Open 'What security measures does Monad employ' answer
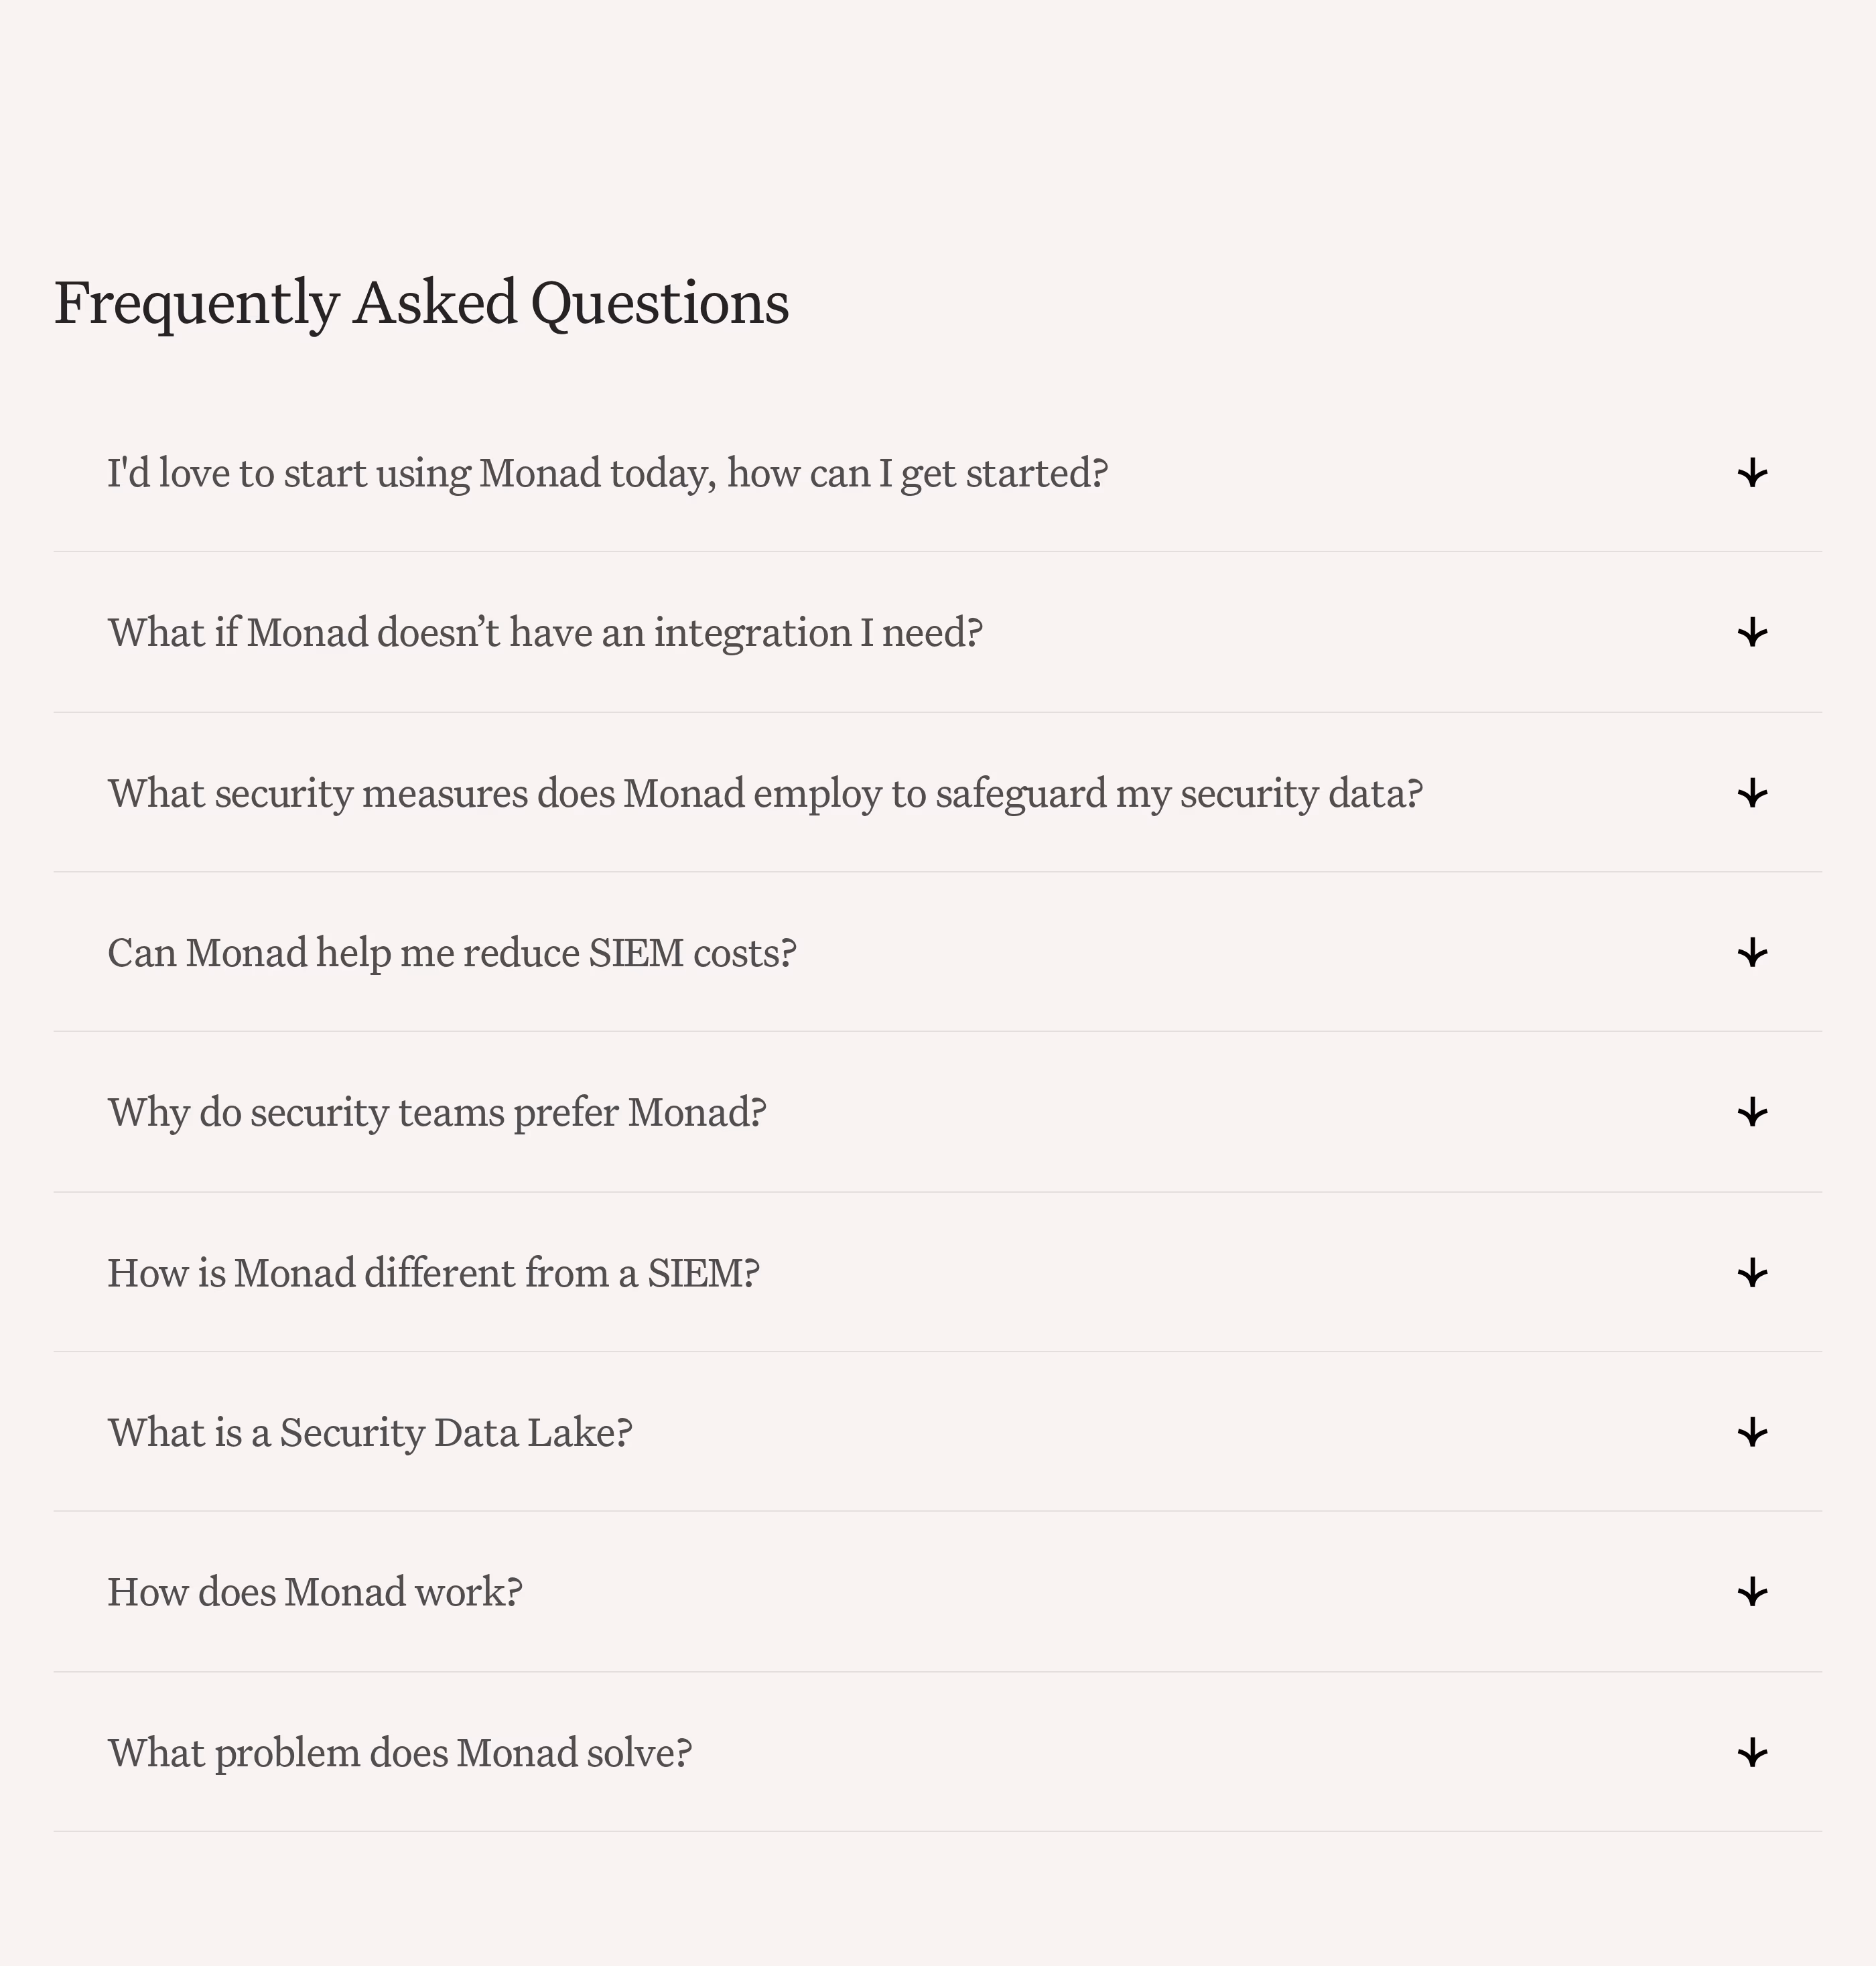 (x=765, y=793)
